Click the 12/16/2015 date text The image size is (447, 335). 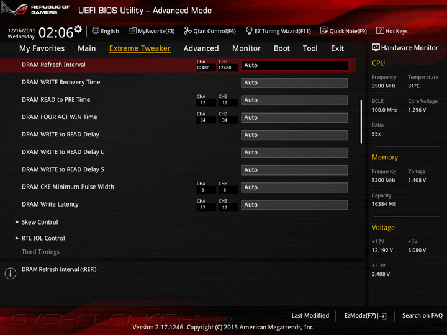pyautogui.click(x=22, y=30)
